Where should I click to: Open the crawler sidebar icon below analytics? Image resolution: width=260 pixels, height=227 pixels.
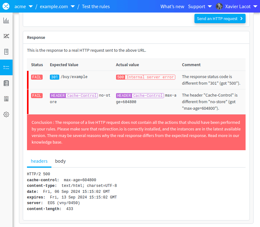6,36
